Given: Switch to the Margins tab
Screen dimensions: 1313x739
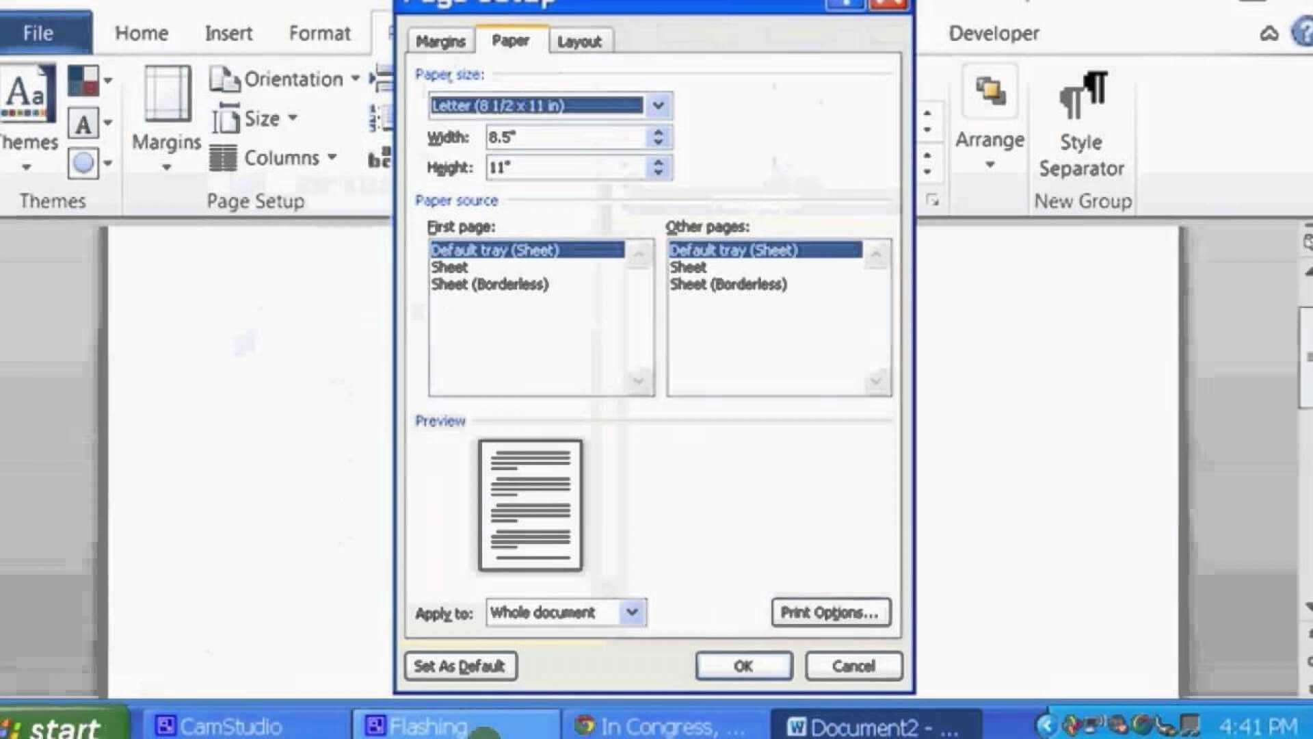Looking at the screenshot, I should 439,40.
